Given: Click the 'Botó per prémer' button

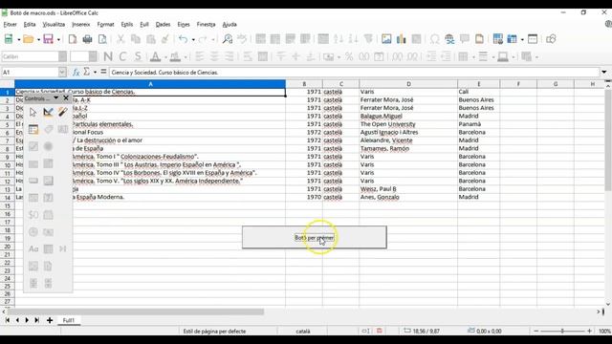Looking at the screenshot, I should point(315,237).
